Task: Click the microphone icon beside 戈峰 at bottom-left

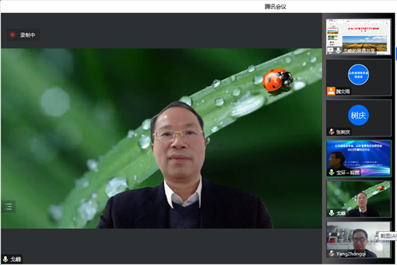Action: [x=5, y=259]
